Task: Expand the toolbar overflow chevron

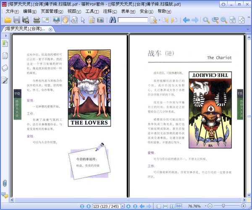Action: pyautogui.click(x=249, y=17)
